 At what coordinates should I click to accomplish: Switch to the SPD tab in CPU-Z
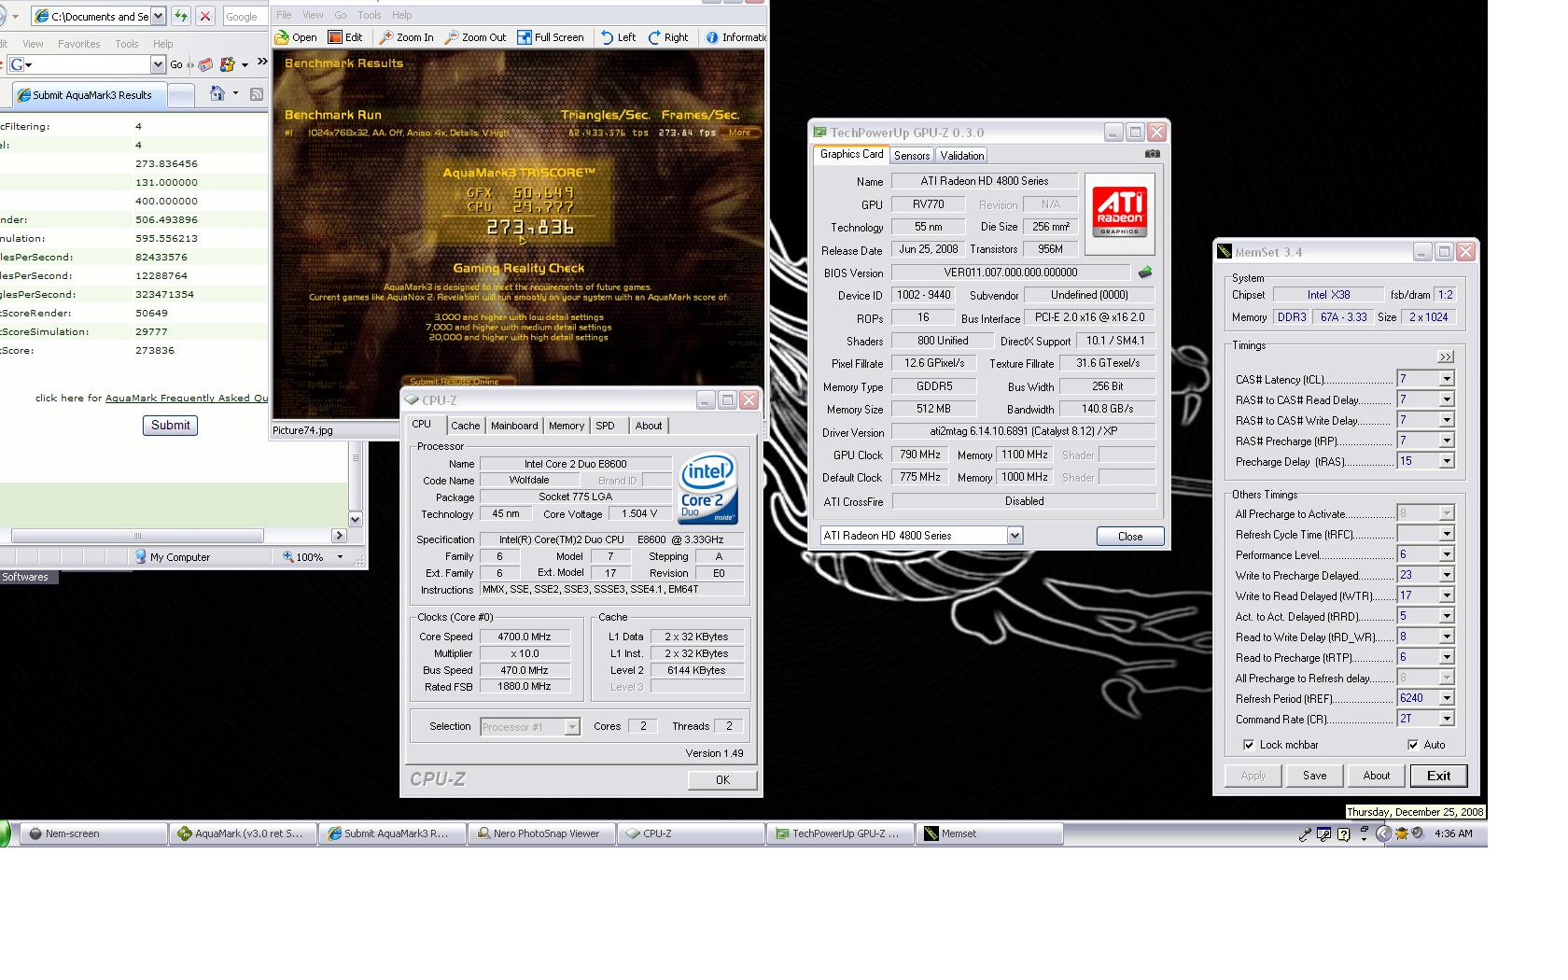(605, 426)
